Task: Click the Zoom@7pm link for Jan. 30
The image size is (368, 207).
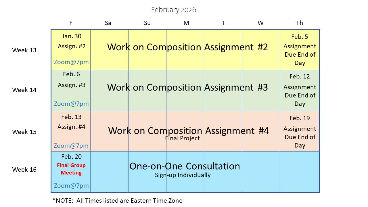Action: [x=71, y=62]
